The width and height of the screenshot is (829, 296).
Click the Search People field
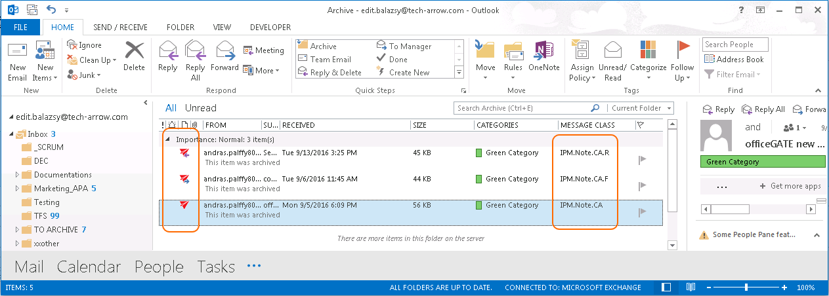pos(735,45)
